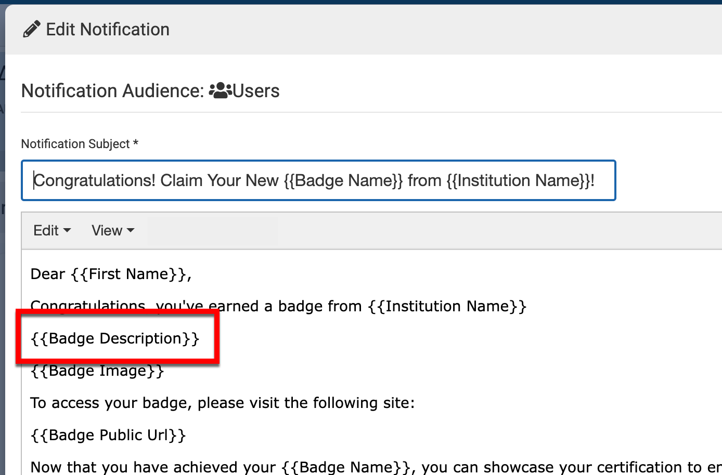Open the Edit menu in editor toolbar
The width and height of the screenshot is (722, 475).
[52, 230]
